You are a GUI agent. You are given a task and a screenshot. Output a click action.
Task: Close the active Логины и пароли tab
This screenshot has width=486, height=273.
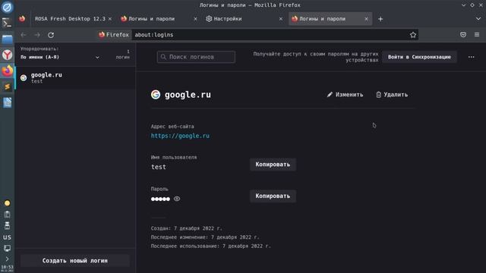[366, 19]
